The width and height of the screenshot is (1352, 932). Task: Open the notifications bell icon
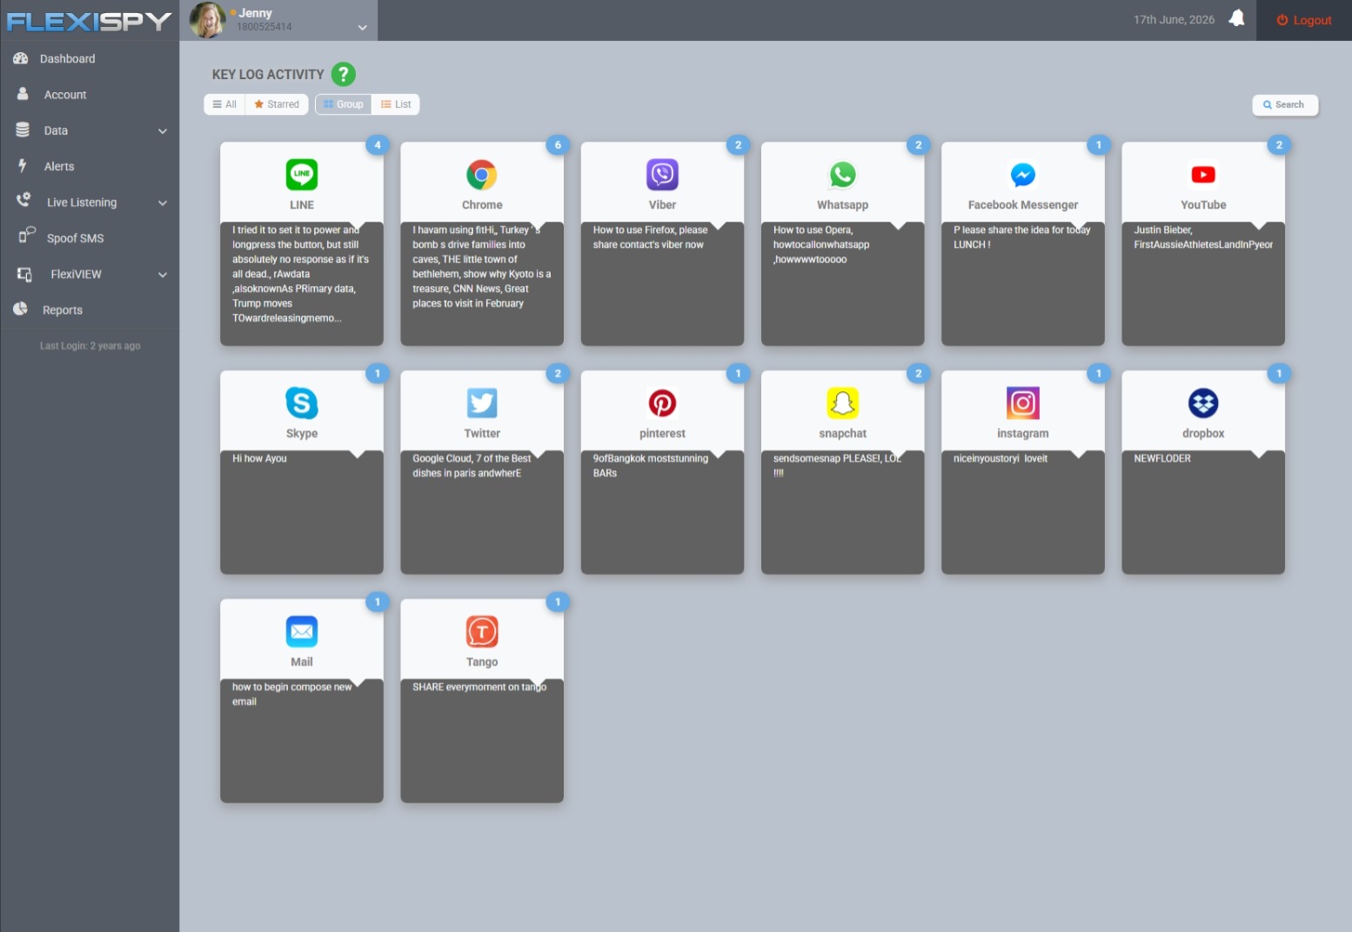click(x=1236, y=18)
